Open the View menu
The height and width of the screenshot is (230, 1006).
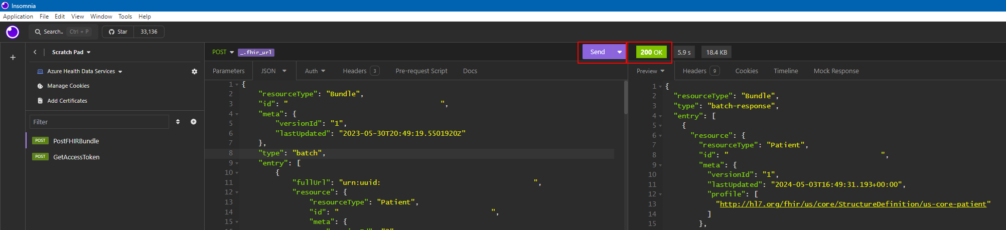77,17
